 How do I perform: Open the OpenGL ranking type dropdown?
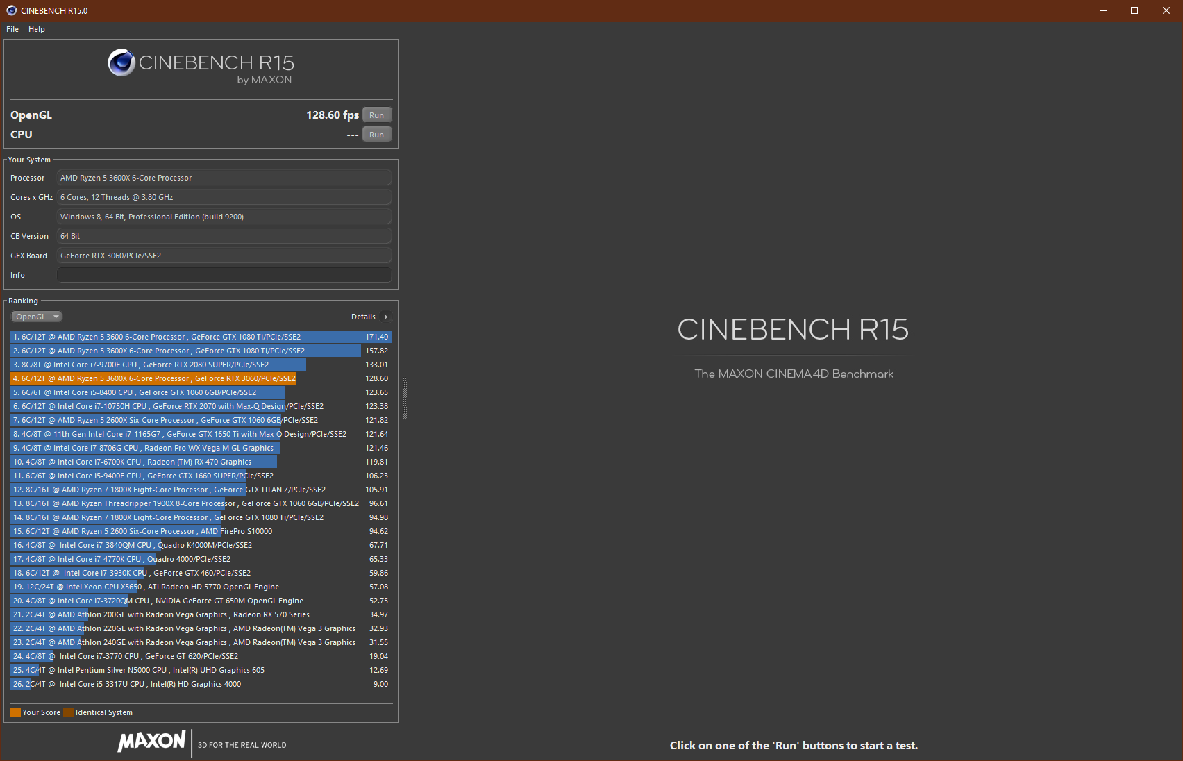37,317
